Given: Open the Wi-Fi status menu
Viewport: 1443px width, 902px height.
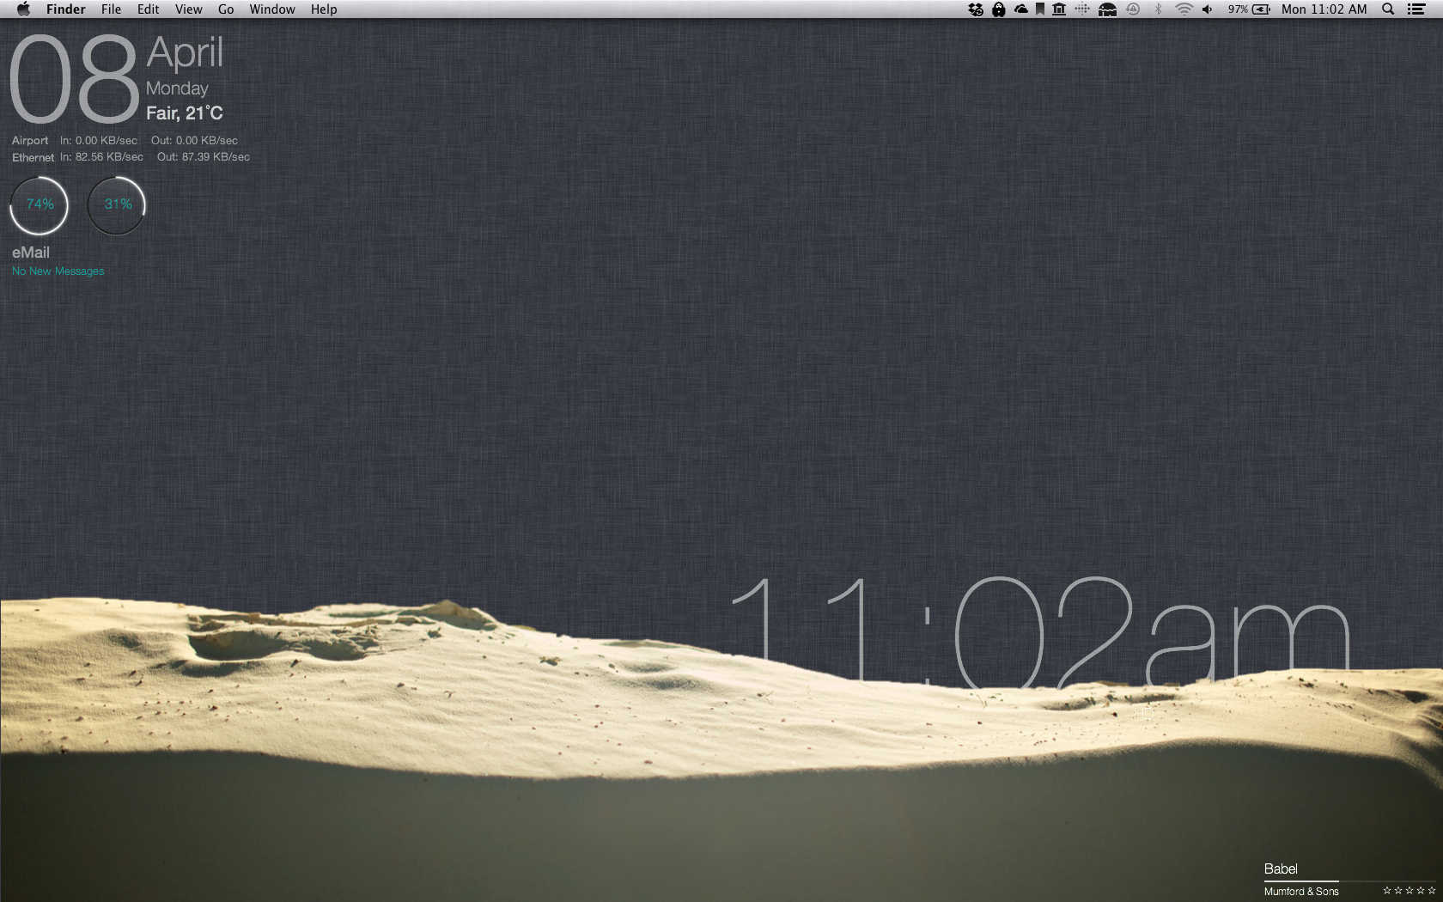Looking at the screenshot, I should (1184, 9).
